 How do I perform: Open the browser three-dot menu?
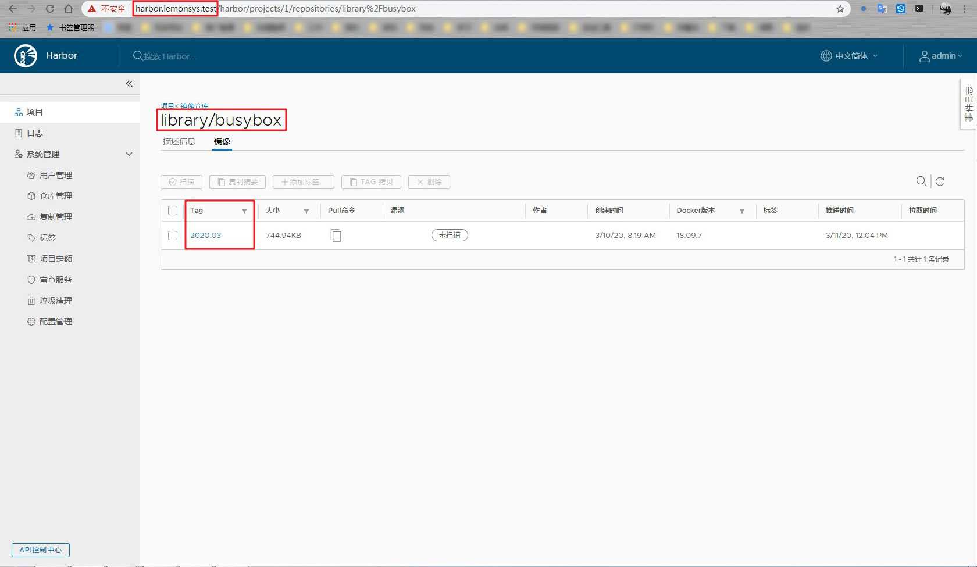[x=964, y=9]
